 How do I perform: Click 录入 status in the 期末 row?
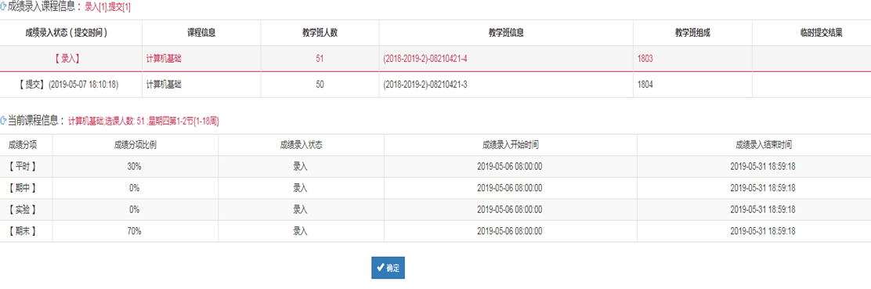tap(301, 231)
